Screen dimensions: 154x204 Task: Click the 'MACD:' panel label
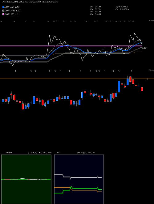[x=9, y=153]
